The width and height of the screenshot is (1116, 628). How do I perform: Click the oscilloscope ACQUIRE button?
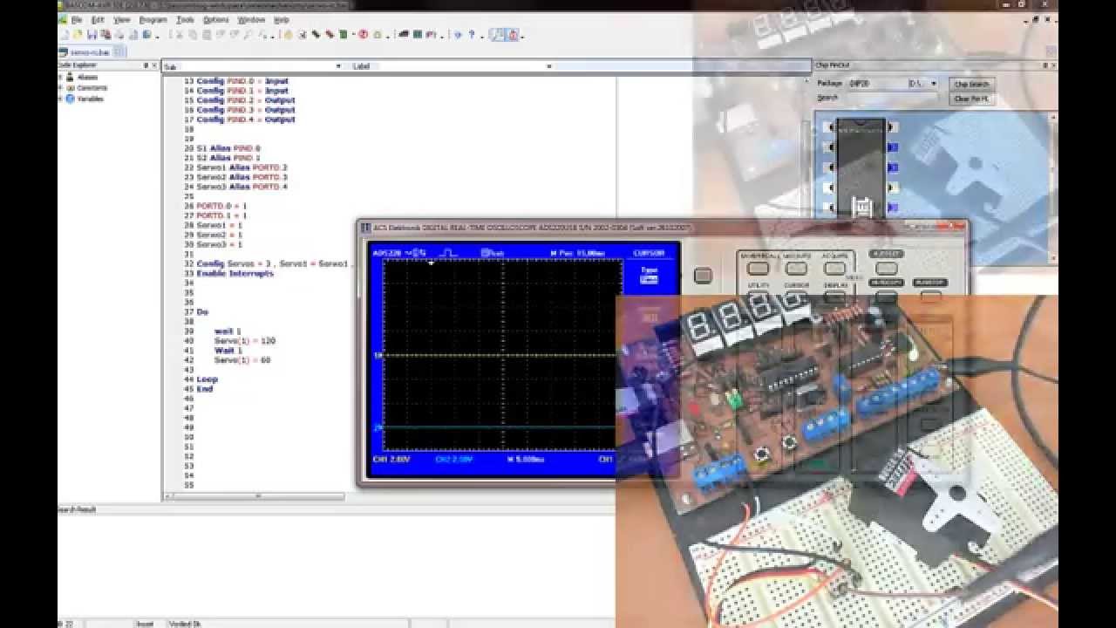click(834, 268)
